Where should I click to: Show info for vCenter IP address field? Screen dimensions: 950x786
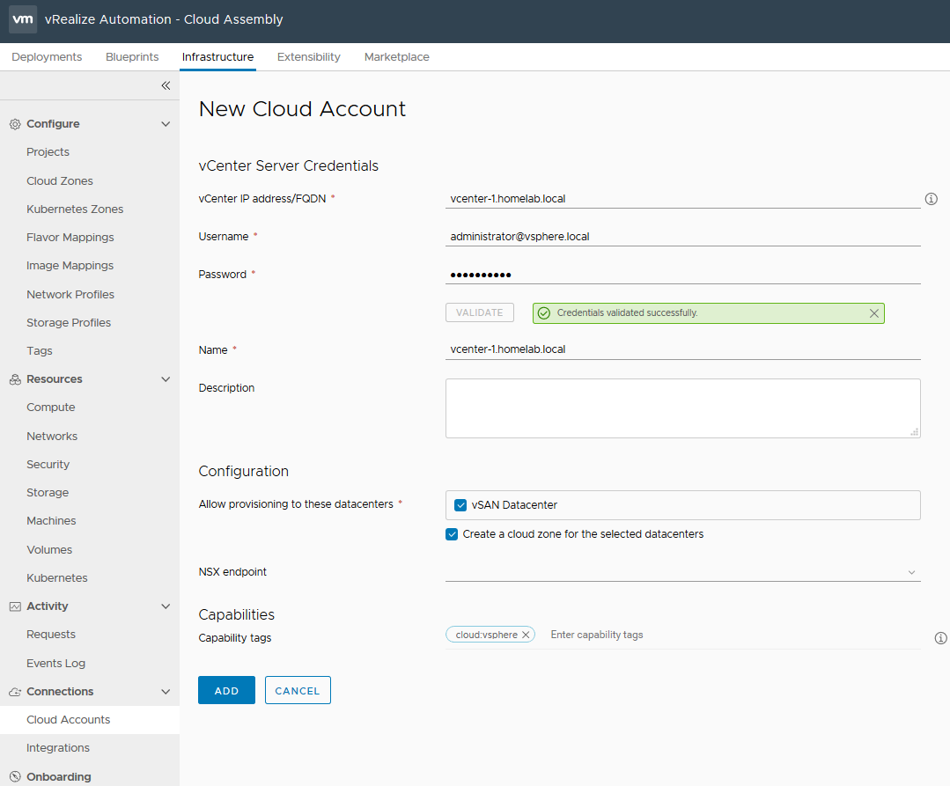coord(932,199)
